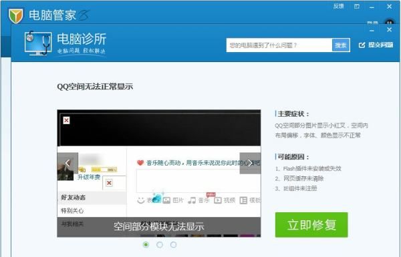Close the 电脑诊所 window
The height and width of the screenshot is (257, 401).
pyautogui.click(x=389, y=29)
